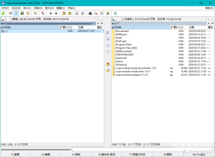The width and height of the screenshot is (215, 157).
Task: Open the synchronize directories icon
Action: pos(102,13)
